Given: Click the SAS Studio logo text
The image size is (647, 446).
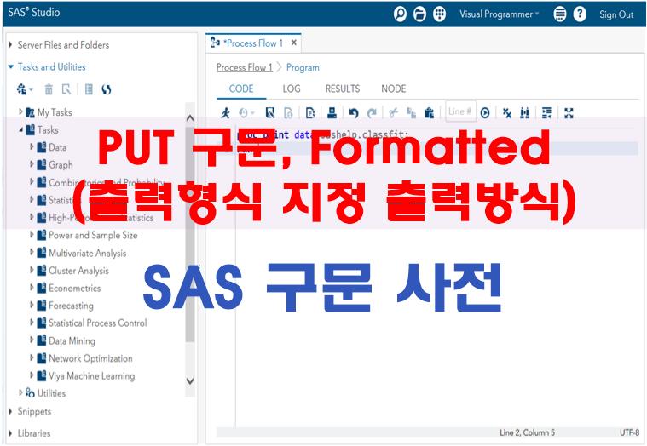Looking at the screenshot, I should coord(34,13).
